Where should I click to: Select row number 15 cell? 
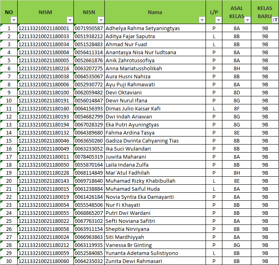9,141
